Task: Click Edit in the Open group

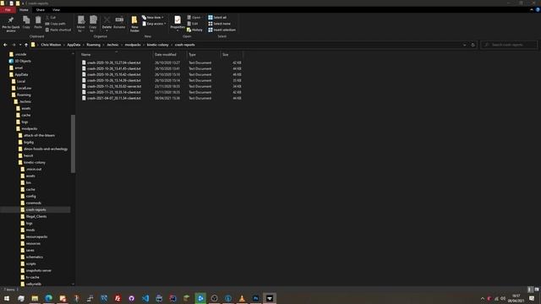Action: 193,24
